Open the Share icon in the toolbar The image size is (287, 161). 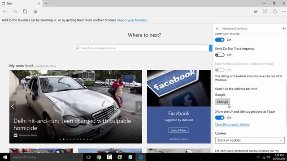point(274,11)
